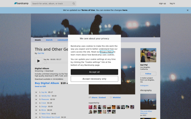This screenshot has width=191, height=119.
Task: Click the last supporter avatar in the first row
Action: click(132, 107)
